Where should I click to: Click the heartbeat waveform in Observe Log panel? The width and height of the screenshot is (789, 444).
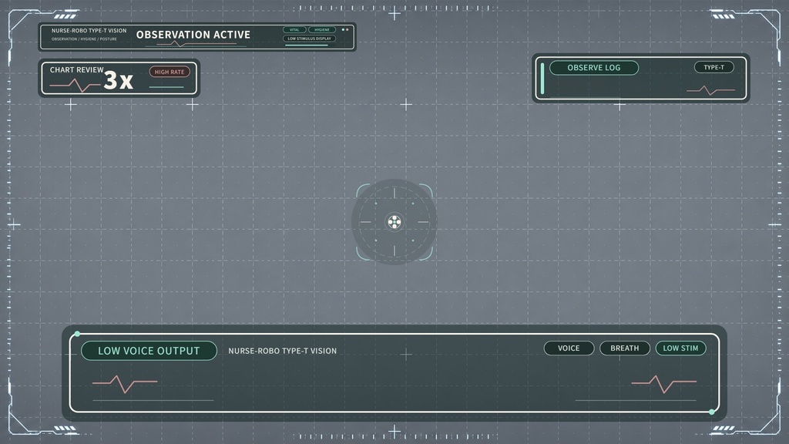point(710,91)
